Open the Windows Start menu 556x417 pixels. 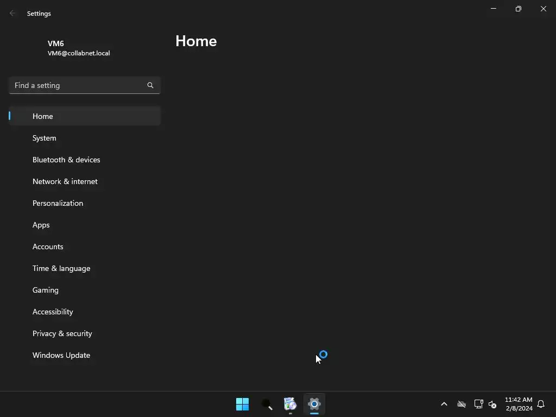point(243,404)
